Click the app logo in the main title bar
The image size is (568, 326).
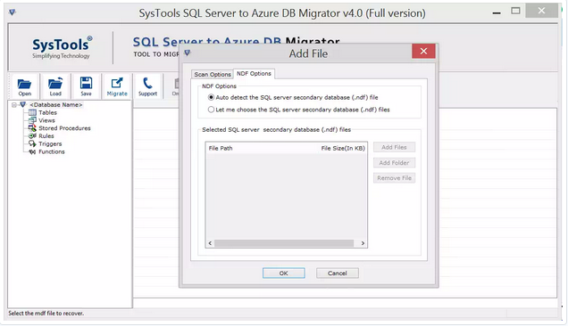pos(13,12)
